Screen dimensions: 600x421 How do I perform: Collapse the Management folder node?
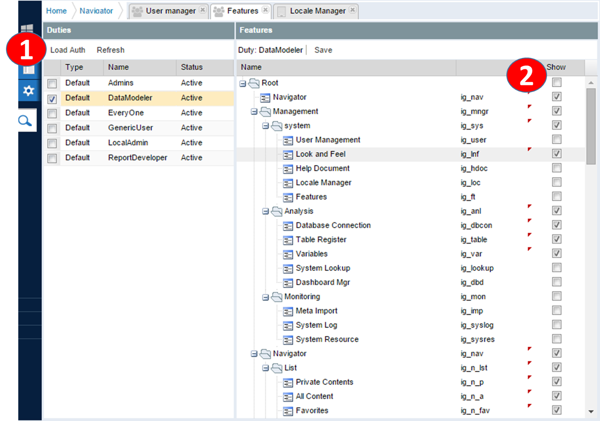click(254, 112)
